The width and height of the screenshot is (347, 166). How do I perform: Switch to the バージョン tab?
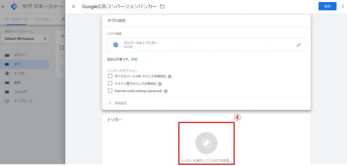pyautogui.click(x=43, y=19)
